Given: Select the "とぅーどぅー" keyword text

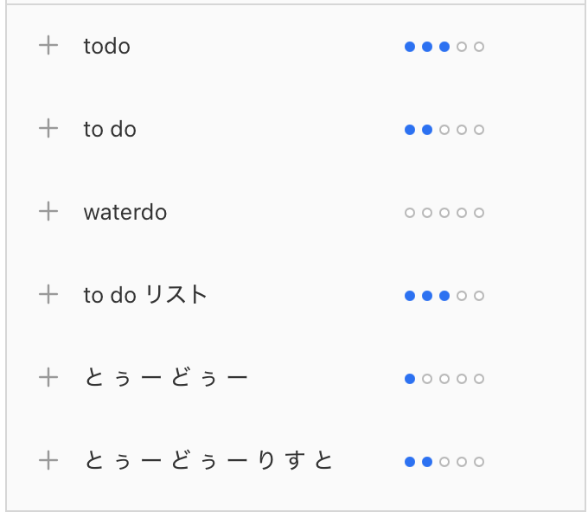Looking at the screenshot, I should [x=166, y=378].
